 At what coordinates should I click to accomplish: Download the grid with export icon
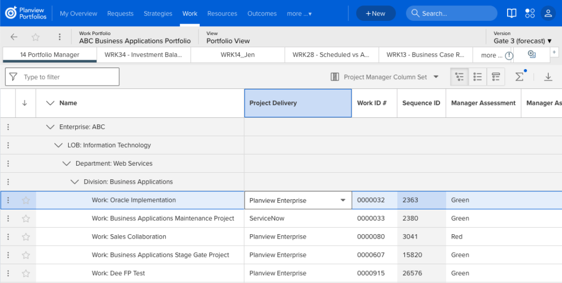point(548,77)
